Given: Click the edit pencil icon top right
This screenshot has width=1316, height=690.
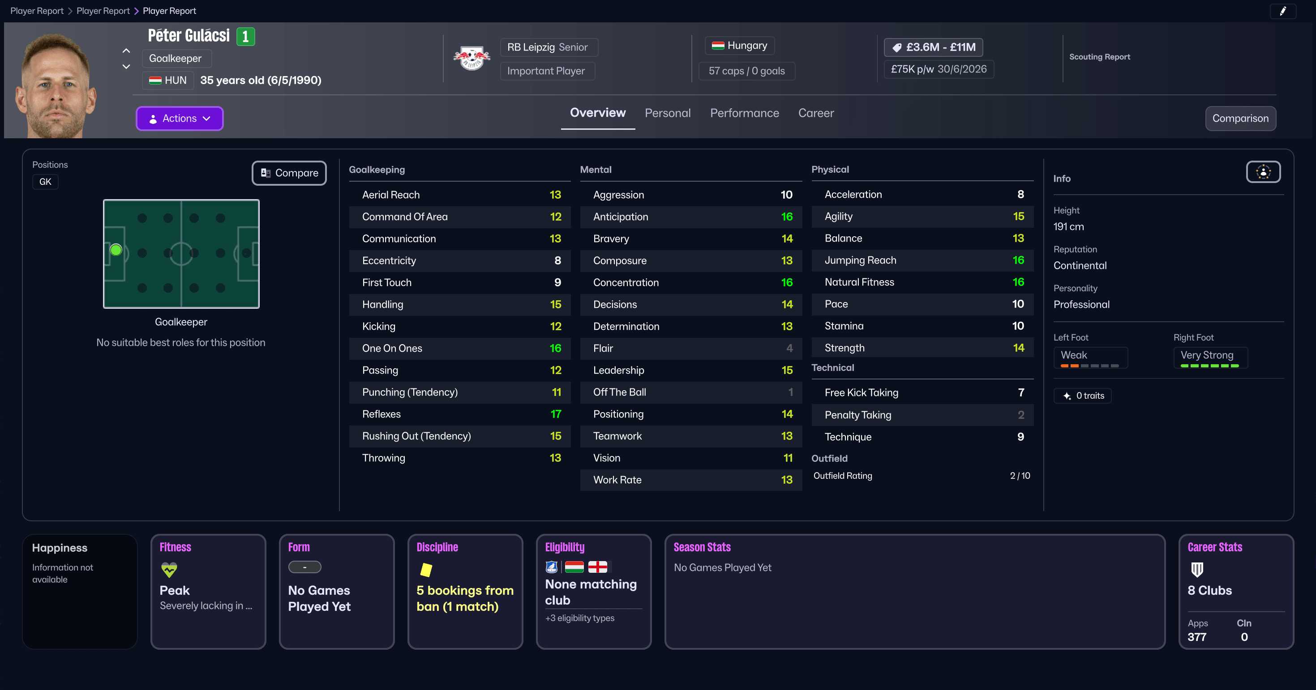Looking at the screenshot, I should click(1283, 11).
